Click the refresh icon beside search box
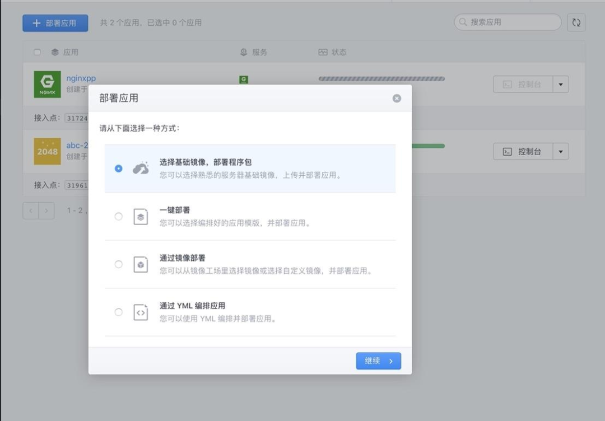This screenshot has width=605, height=421. tap(576, 22)
